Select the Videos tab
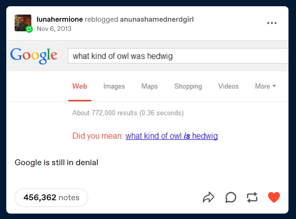This screenshot has width=296, height=219. [x=228, y=86]
